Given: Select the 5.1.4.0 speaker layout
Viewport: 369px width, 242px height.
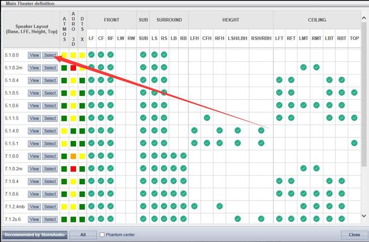Looking at the screenshot, I should pos(50,131).
